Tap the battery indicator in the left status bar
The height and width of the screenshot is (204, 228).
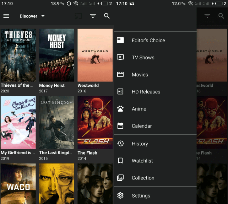(104, 4)
